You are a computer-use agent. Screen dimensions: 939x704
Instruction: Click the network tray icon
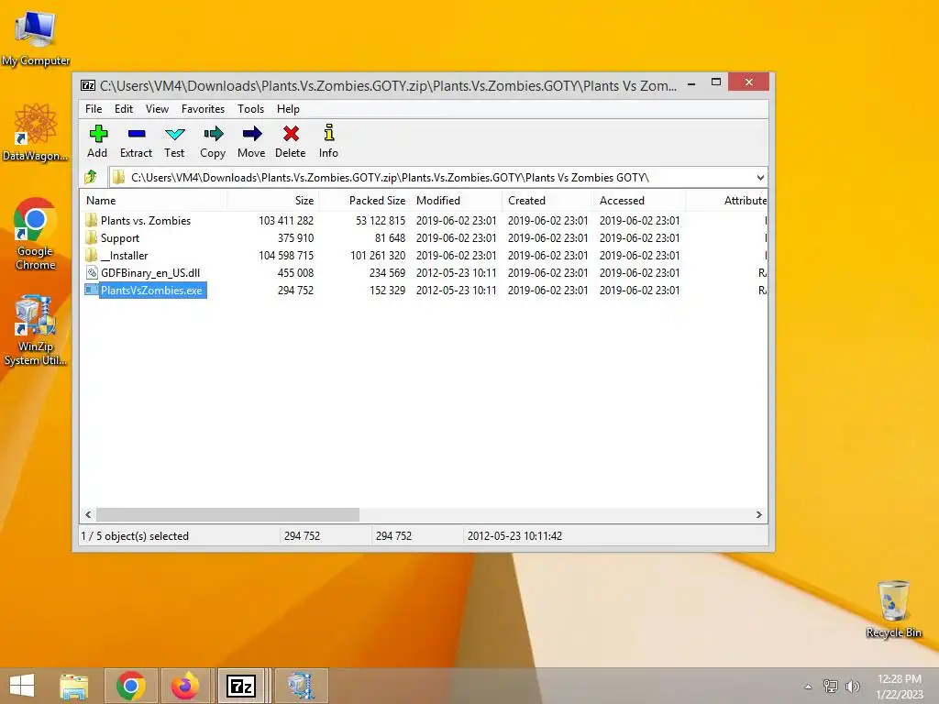pos(831,686)
